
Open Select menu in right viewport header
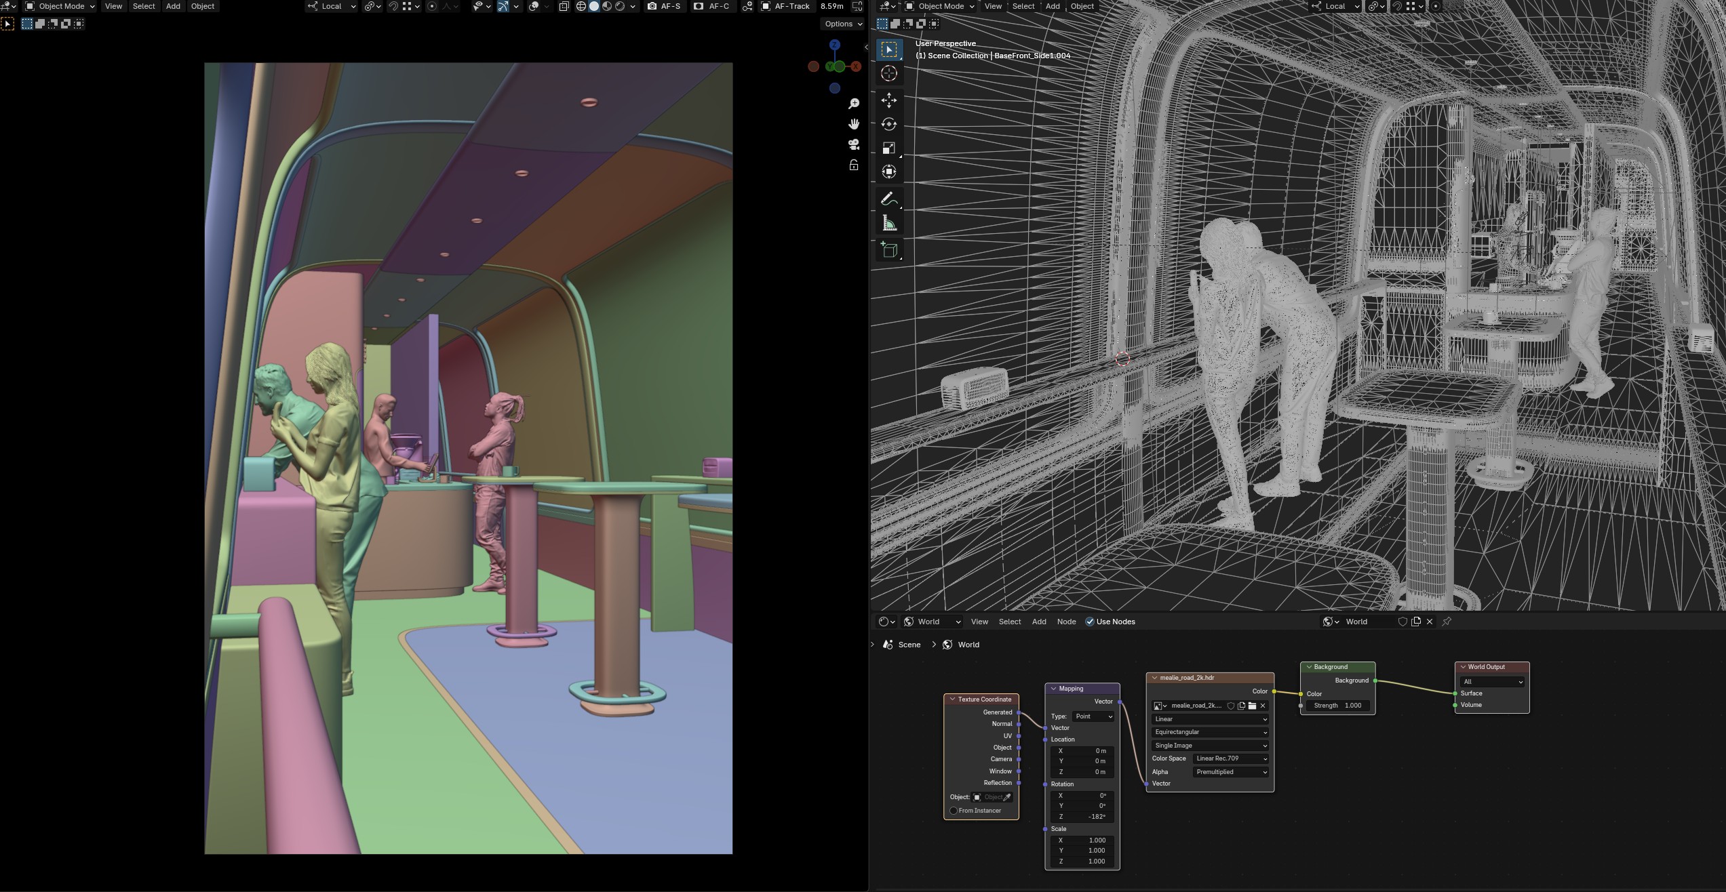click(1023, 6)
